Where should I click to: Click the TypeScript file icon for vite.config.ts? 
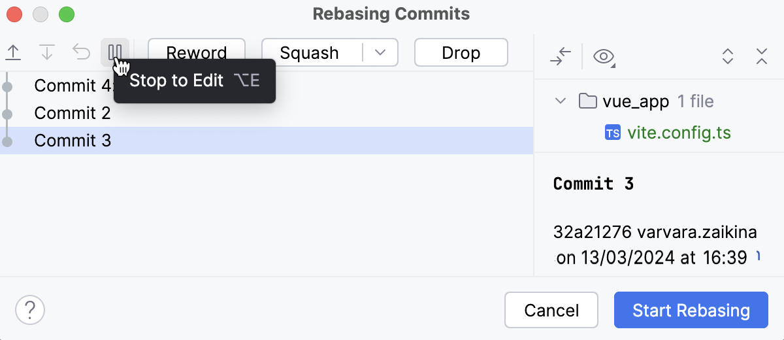(x=613, y=133)
